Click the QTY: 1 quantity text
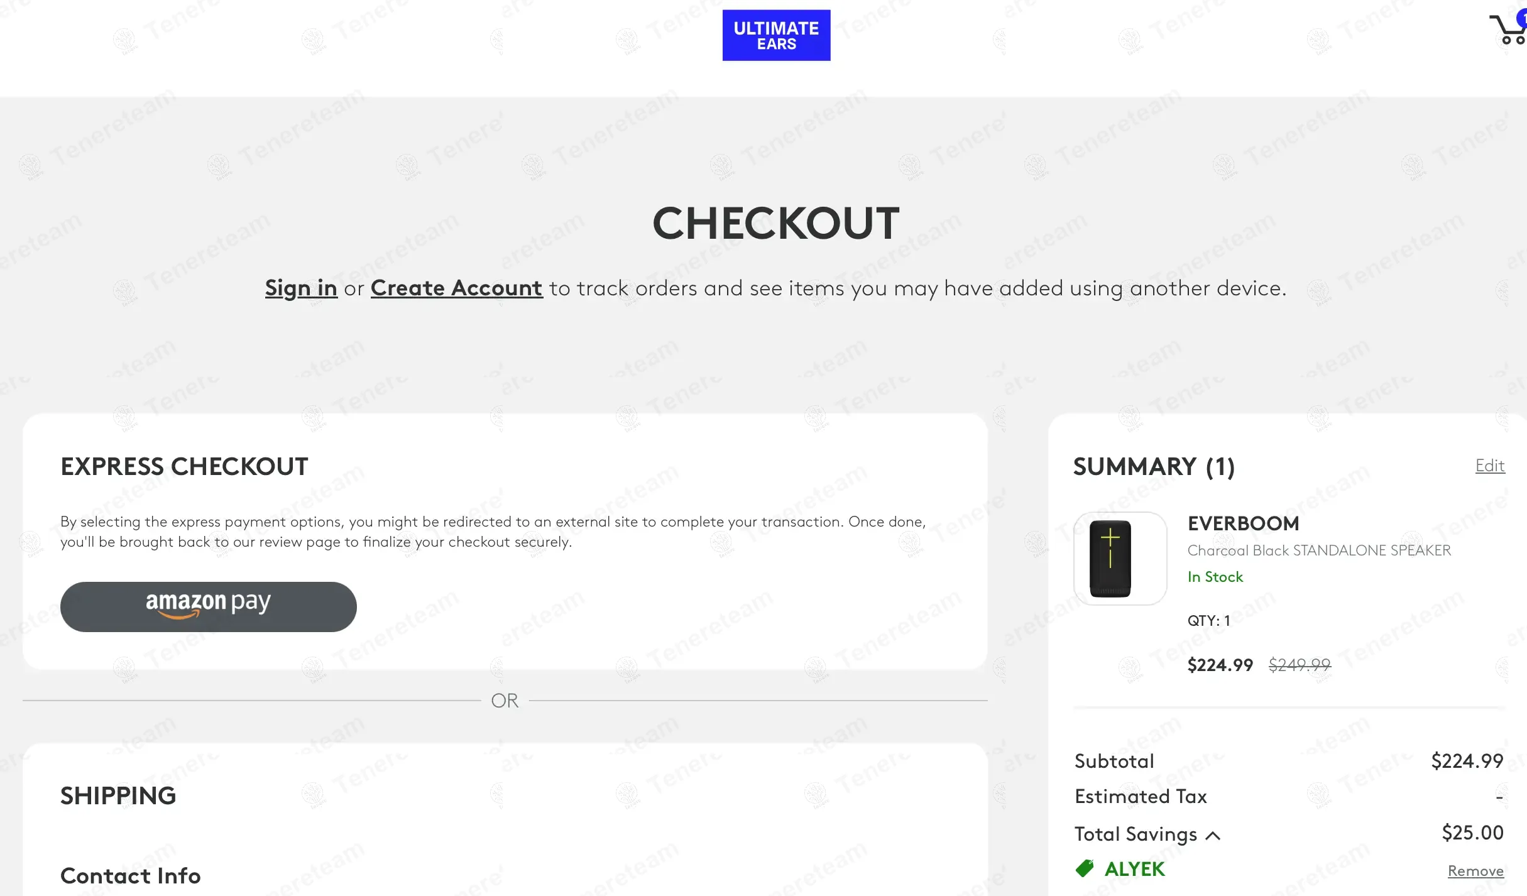Viewport: 1527px width, 896px height. pyautogui.click(x=1208, y=621)
